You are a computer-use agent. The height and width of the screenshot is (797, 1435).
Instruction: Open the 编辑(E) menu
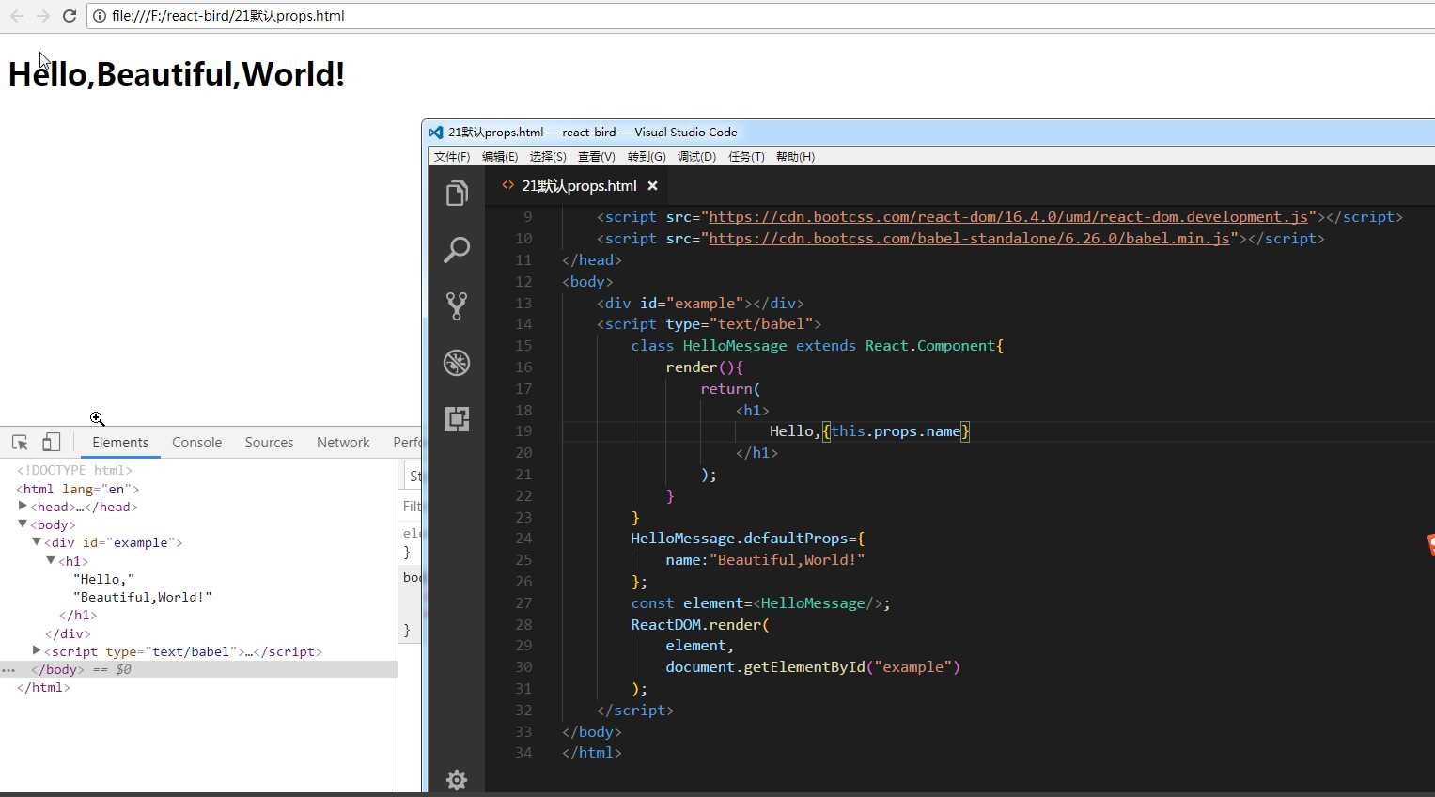click(x=500, y=157)
